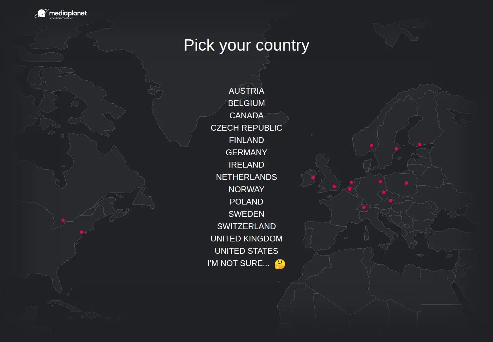This screenshot has width=493, height=342.
Task: Select the red map dot on Austria
Action: coord(391,201)
